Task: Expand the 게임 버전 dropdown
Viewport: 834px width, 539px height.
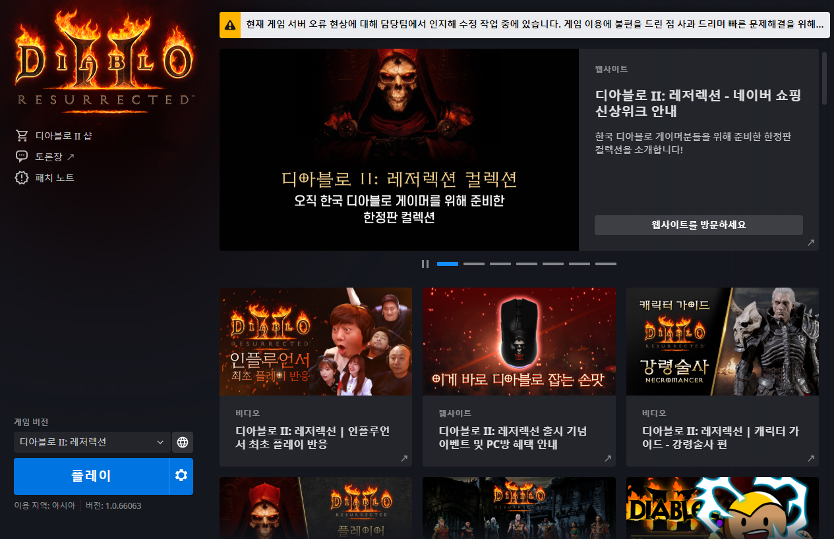Action: (x=92, y=442)
